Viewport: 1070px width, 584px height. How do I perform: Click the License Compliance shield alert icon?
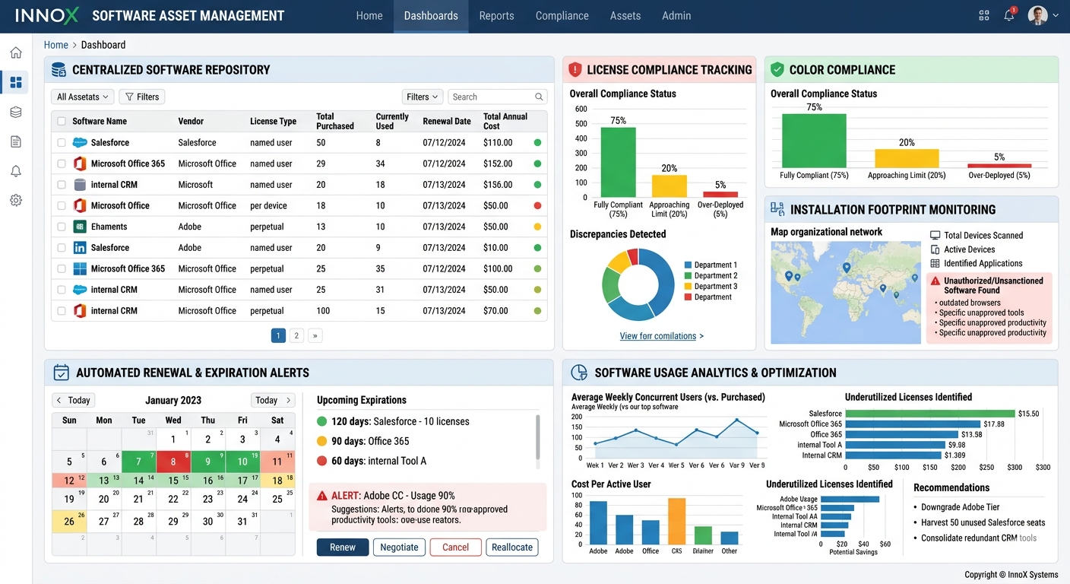coord(575,69)
